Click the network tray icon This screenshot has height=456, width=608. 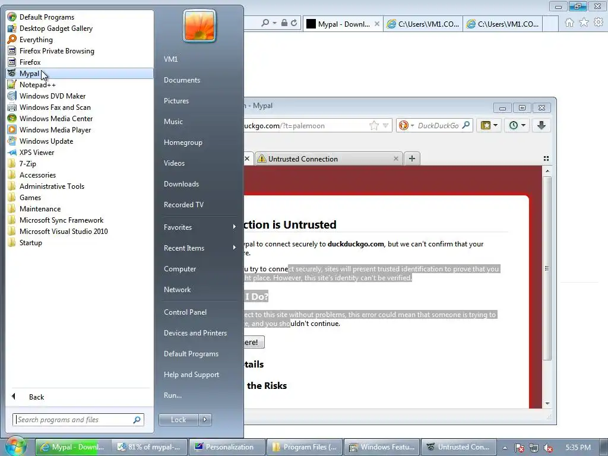pyautogui.click(x=534, y=448)
